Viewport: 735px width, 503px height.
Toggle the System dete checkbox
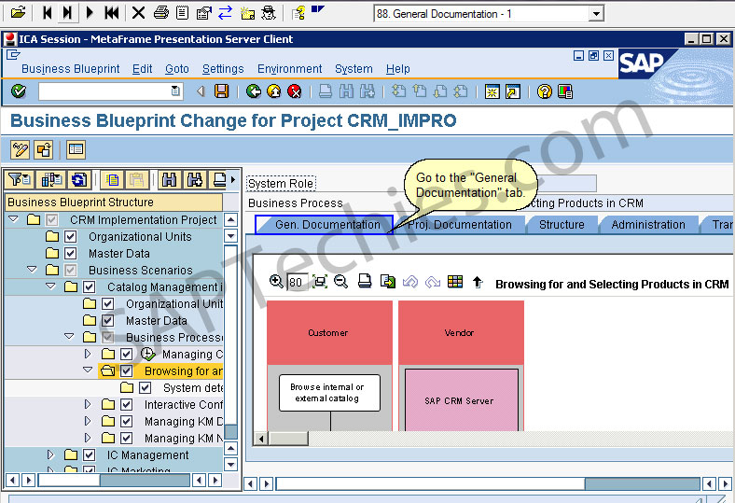coord(145,388)
